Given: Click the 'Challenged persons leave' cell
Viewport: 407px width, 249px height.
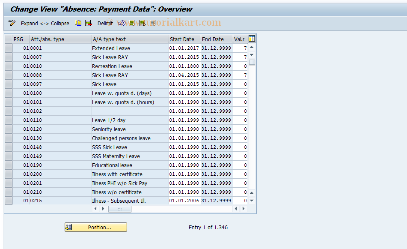Looking at the screenshot, I should click(130, 138).
